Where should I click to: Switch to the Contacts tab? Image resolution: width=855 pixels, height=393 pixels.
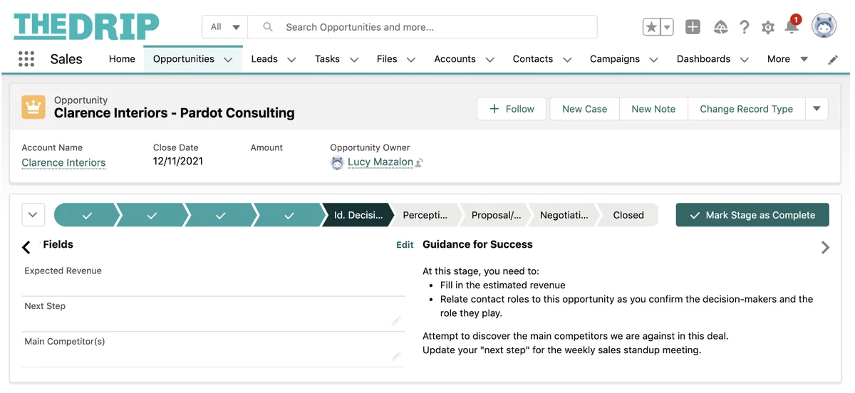pos(533,59)
